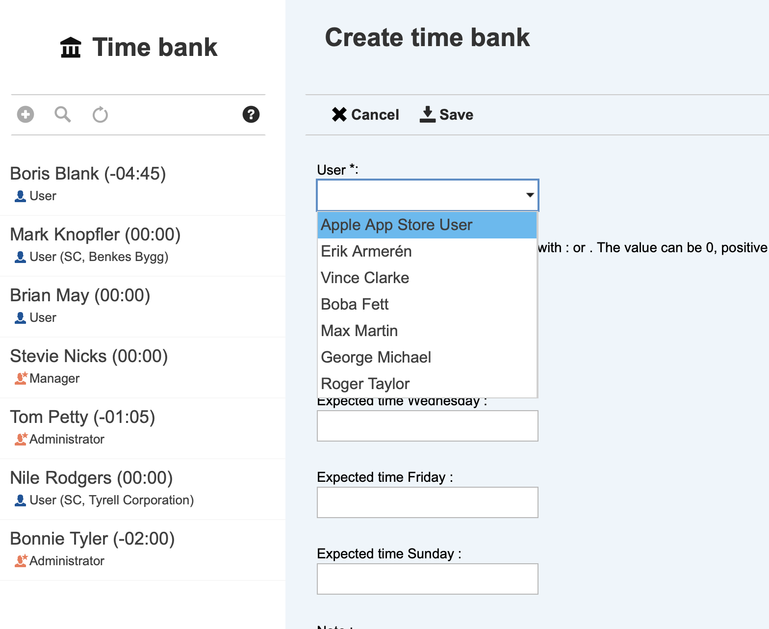Click the add new time bank plus icon

[26, 114]
